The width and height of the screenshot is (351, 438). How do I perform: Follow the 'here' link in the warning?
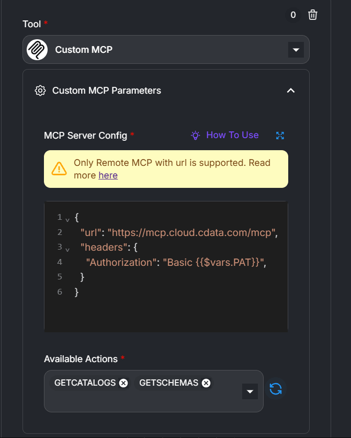108,175
